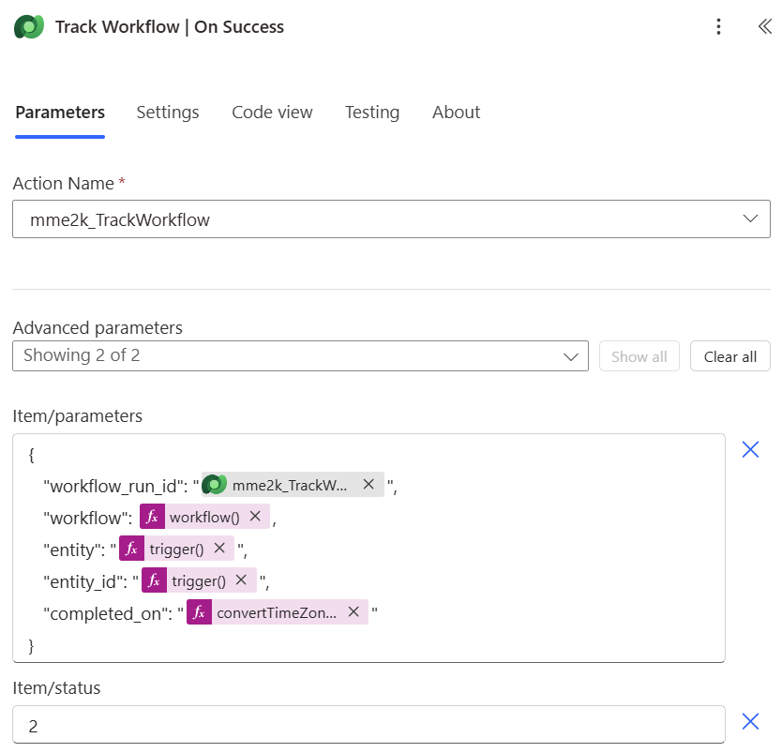Remove the Item/parameters field with X
This screenshot has width=782, height=753.
tap(750, 450)
